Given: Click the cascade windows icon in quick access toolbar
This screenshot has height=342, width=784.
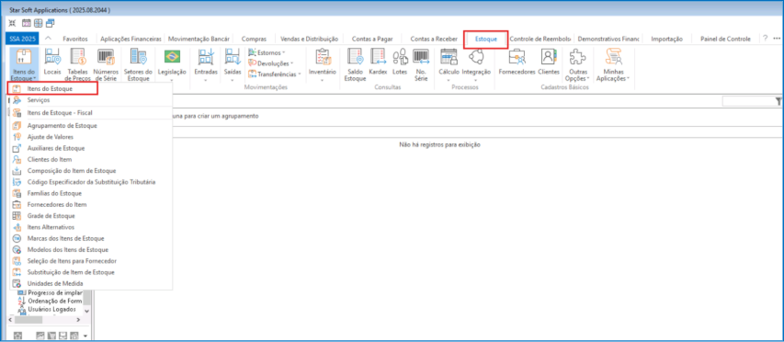Looking at the screenshot, I should pyautogui.click(x=50, y=23).
